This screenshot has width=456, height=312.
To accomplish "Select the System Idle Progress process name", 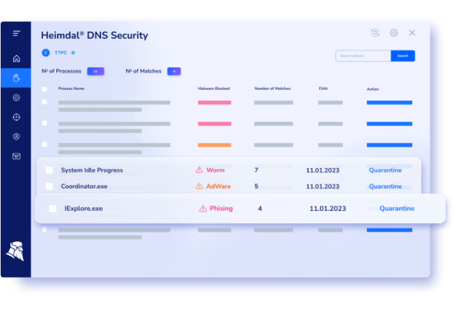I will [x=92, y=170].
